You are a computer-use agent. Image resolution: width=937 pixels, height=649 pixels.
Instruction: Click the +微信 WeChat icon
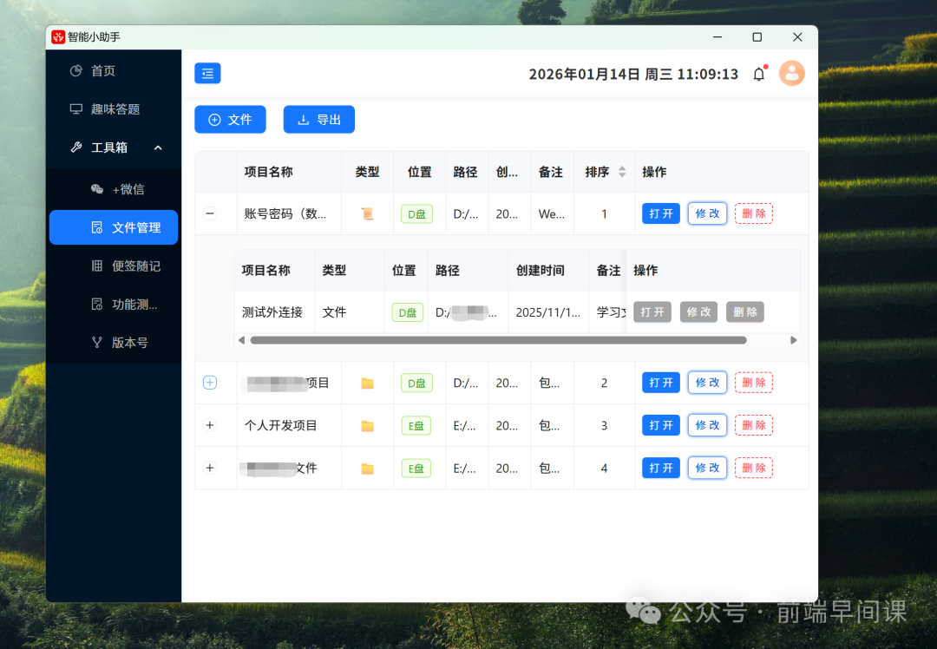pos(97,189)
